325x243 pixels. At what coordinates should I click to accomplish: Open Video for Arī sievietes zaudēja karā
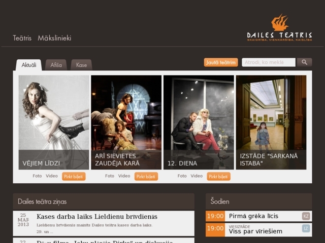124,176
